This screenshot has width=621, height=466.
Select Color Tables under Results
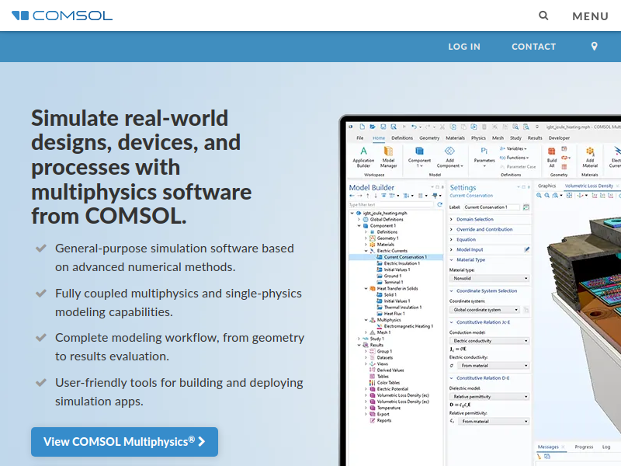(x=388, y=383)
